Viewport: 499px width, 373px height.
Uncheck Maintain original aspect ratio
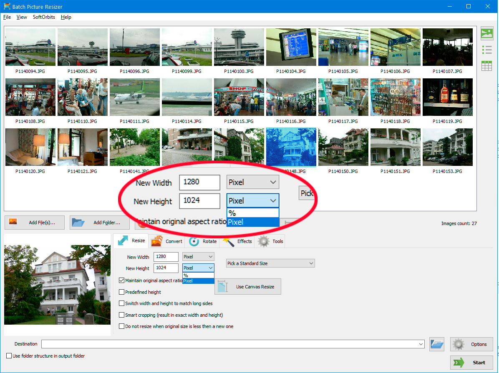[x=122, y=280]
